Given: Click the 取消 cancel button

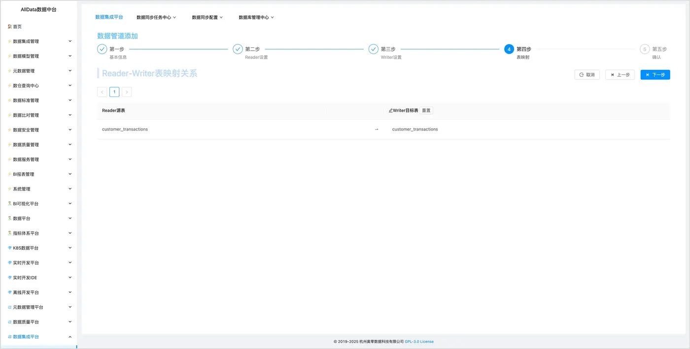Looking at the screenshot, I should 587,75.
